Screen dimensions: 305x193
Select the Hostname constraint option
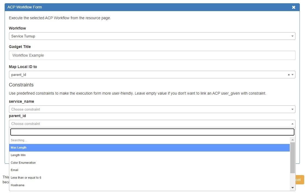17,185
